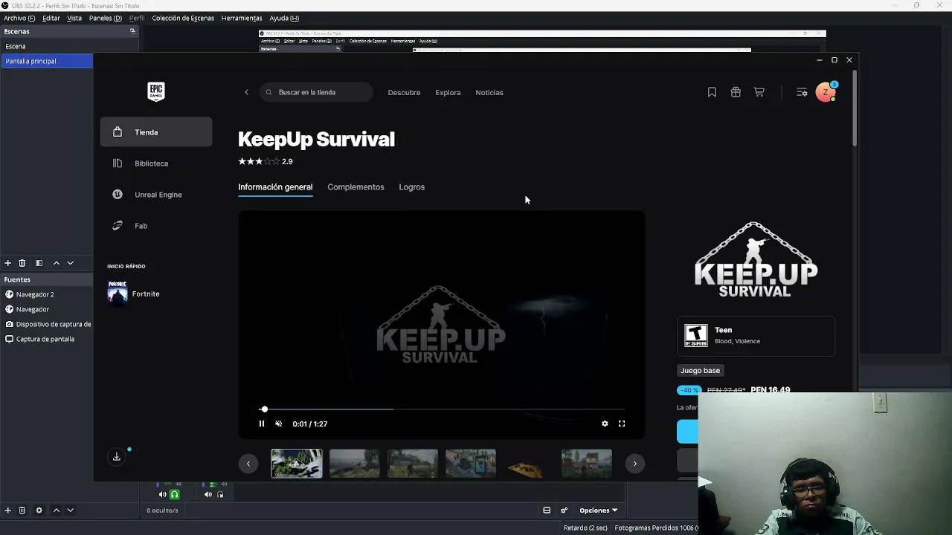The width and height of the screenshot is (952, 535).
Task: Delete the selected OBS scene
Action: (22, 263)
